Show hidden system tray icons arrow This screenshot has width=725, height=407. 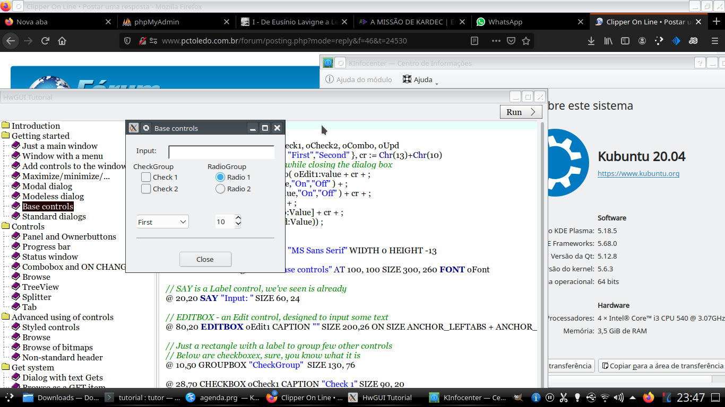click(x=633, y=397)
